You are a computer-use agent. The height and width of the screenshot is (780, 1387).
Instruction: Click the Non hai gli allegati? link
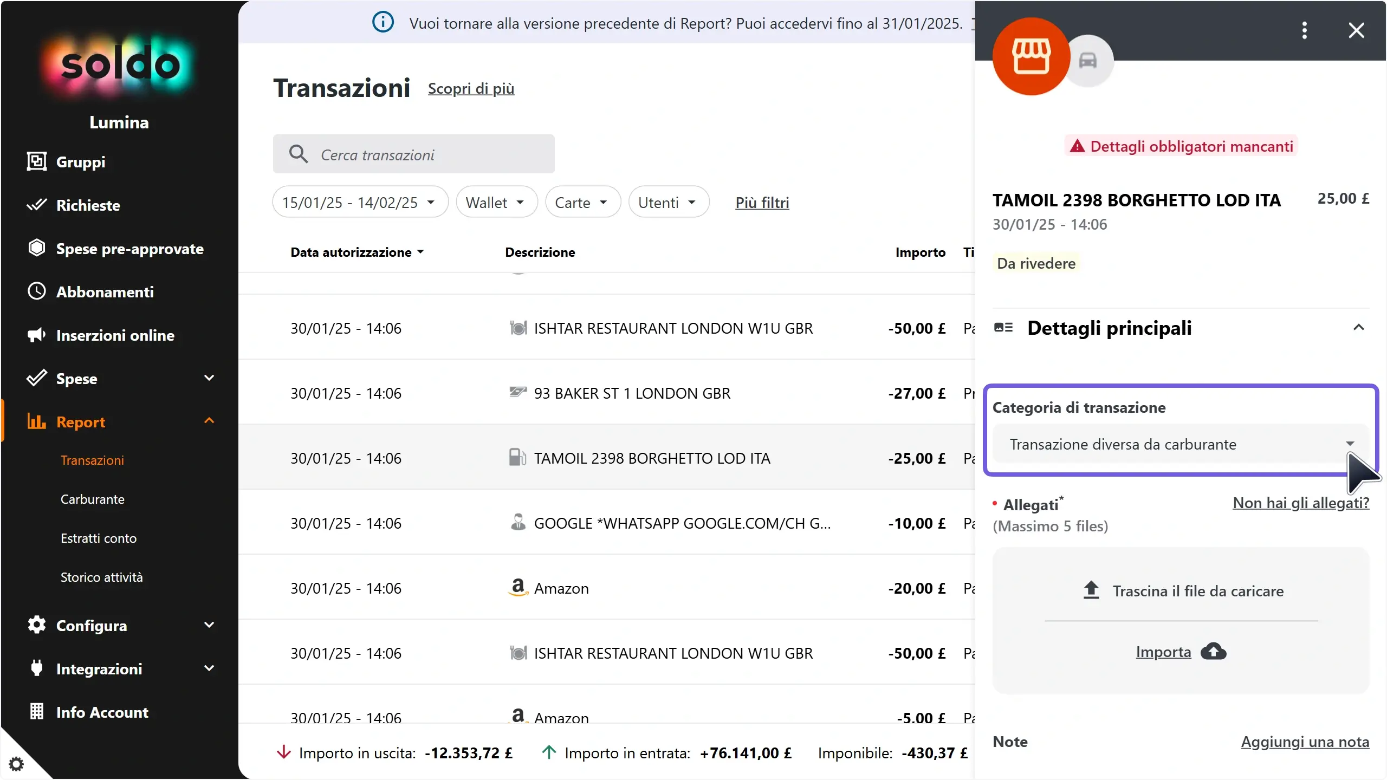[x=1301, y=503]
